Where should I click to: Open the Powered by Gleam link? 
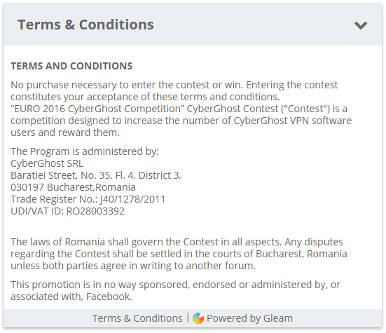pyautogui.click(x=249, y=318)
